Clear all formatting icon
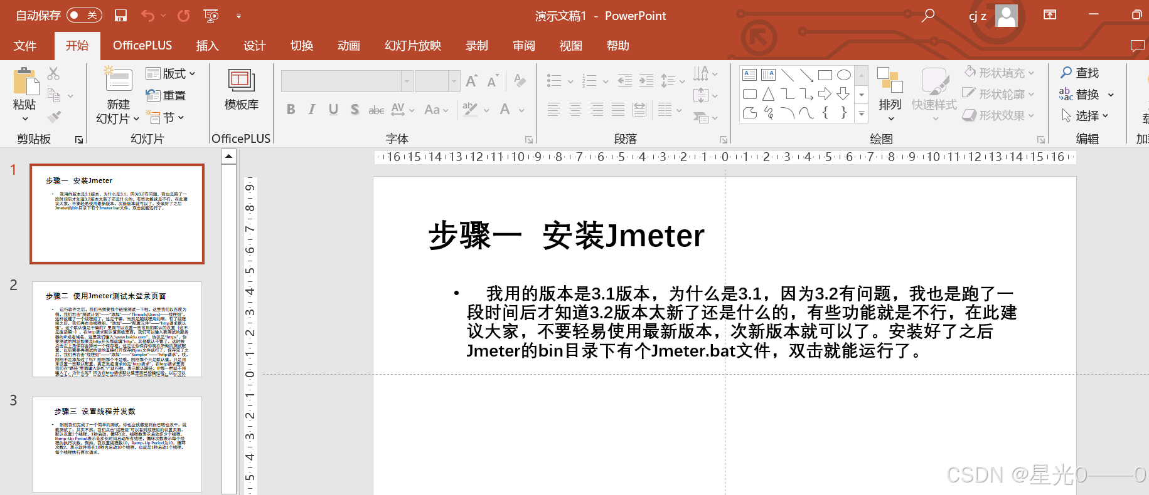 pos(520,80)
